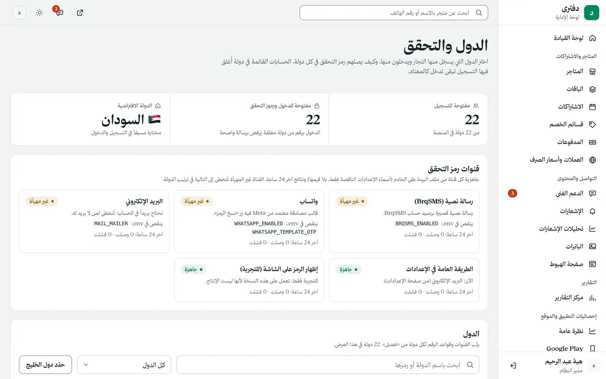
Task: Click the support red badge showing 3
Action: pos(513,194)
